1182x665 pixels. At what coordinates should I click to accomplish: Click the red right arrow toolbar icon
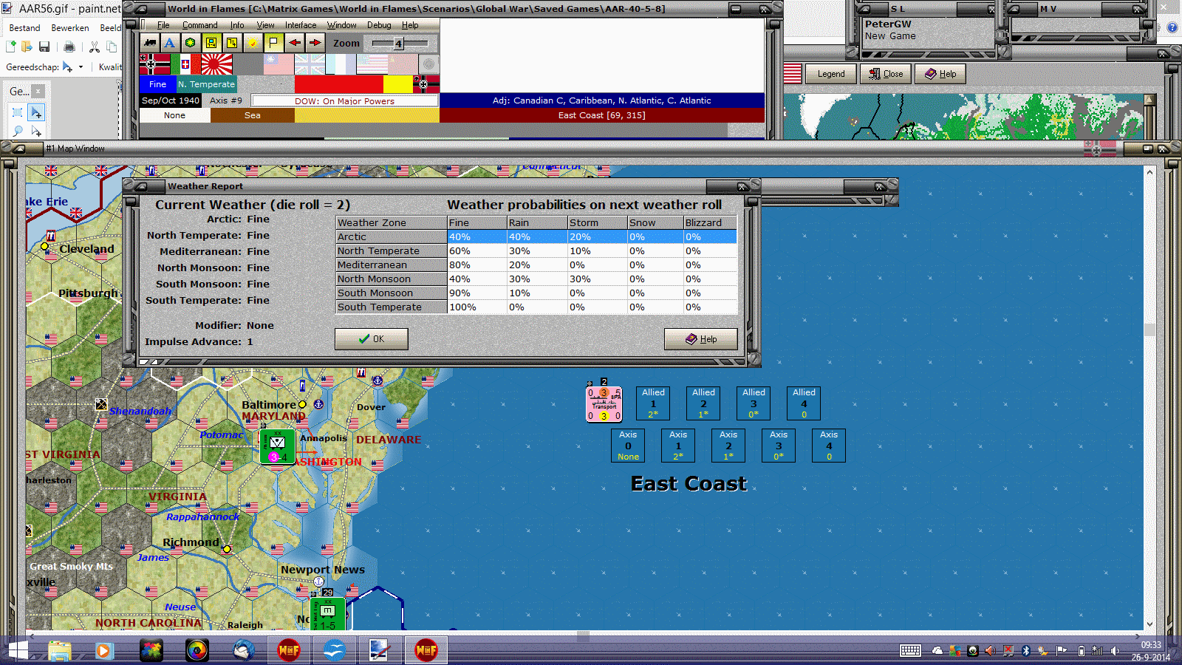(x=315, y=43)
